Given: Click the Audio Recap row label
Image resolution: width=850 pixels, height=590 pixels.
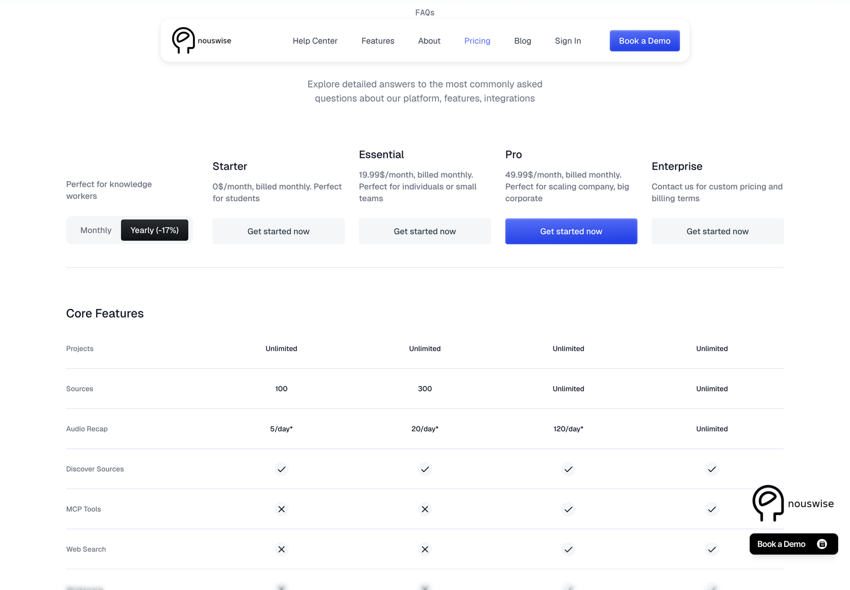Looking at the screenshot, I should 87,429.
